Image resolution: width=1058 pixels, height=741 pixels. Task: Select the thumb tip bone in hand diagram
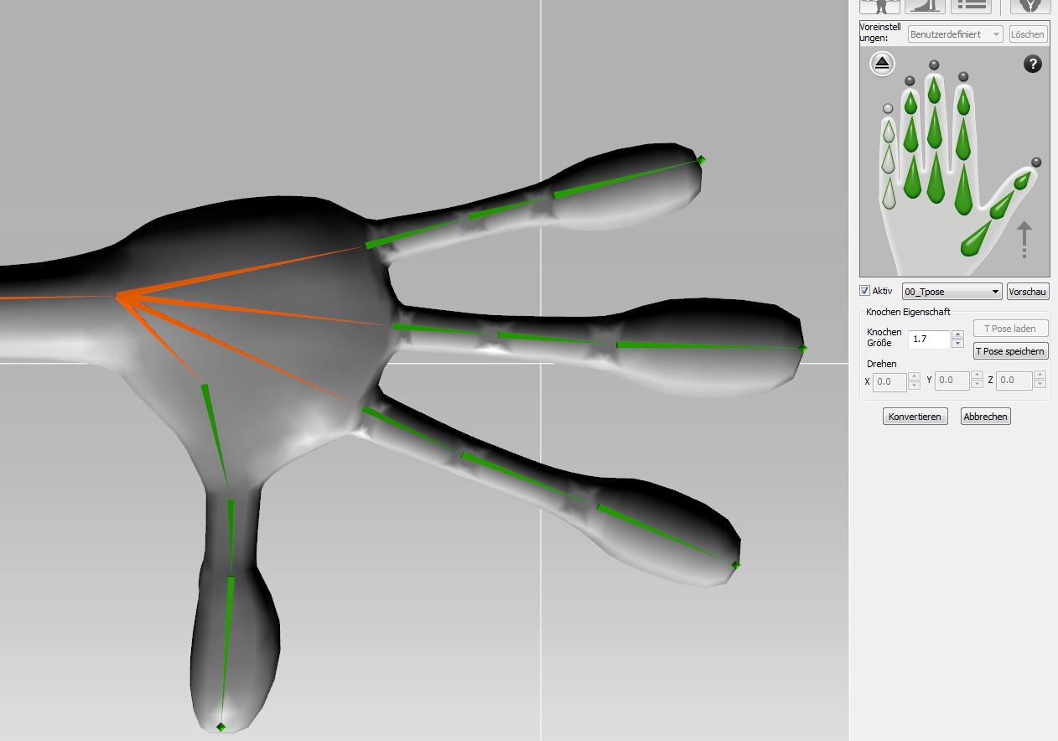1022,180
